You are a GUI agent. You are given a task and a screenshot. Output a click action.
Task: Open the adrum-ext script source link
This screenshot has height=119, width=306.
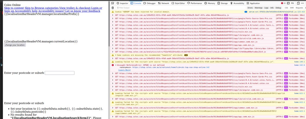276,12
